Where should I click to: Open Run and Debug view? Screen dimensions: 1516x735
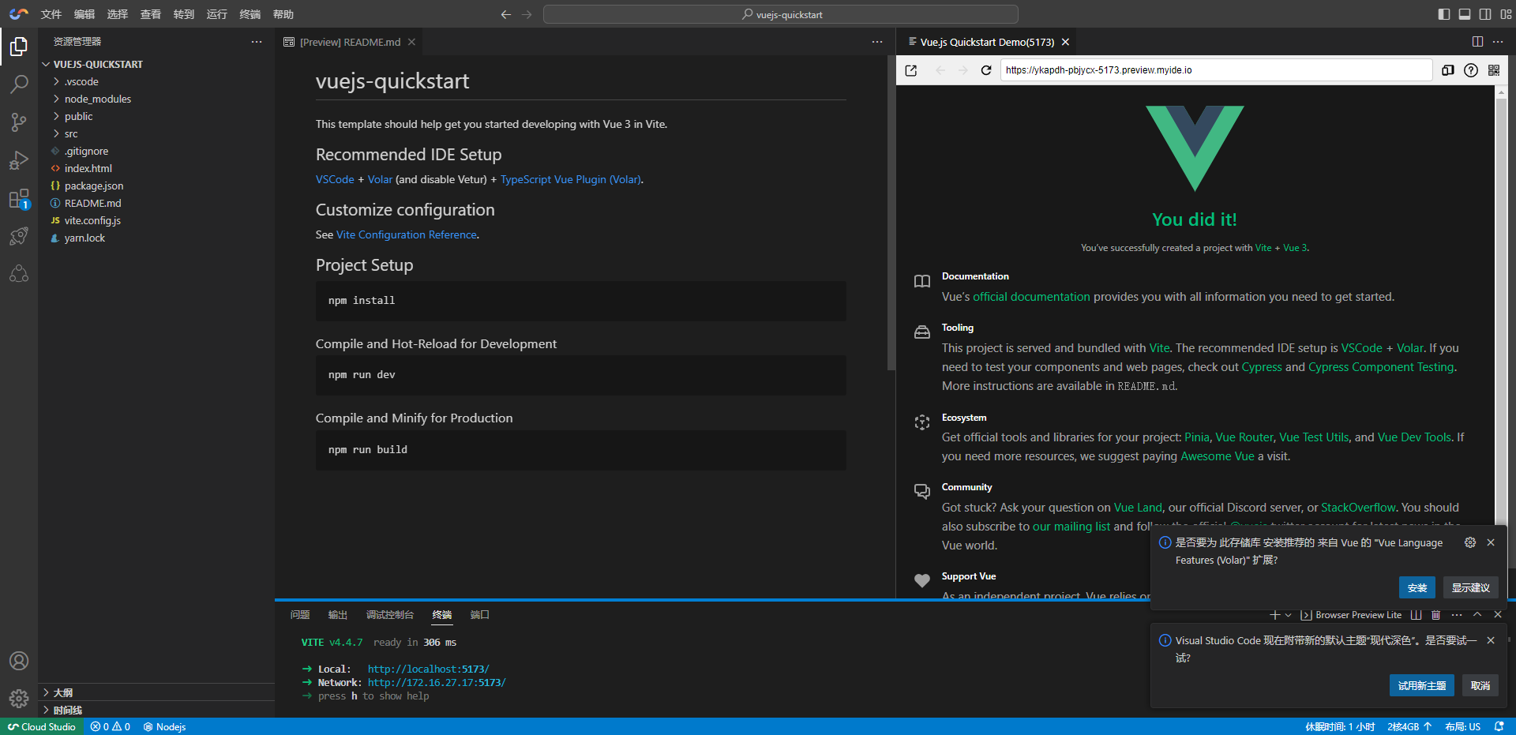point(19,160)
